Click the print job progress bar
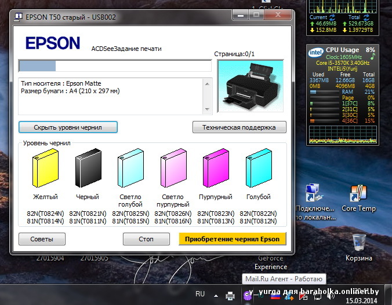Screen dimensions: 392x305 coord(115,66)
